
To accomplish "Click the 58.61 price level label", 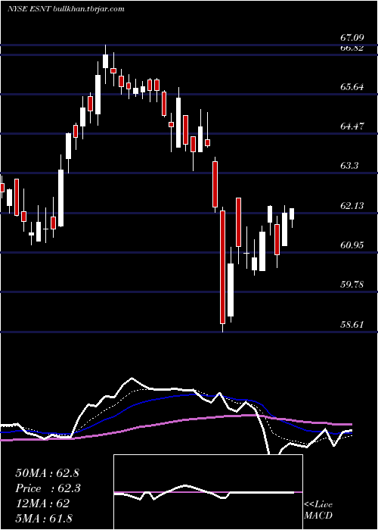I will tap(352, 325).
